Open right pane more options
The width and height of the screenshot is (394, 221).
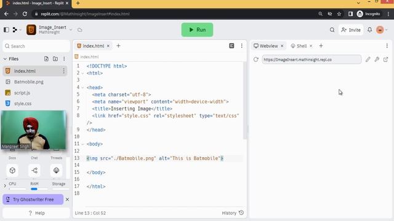click(387, 46)
